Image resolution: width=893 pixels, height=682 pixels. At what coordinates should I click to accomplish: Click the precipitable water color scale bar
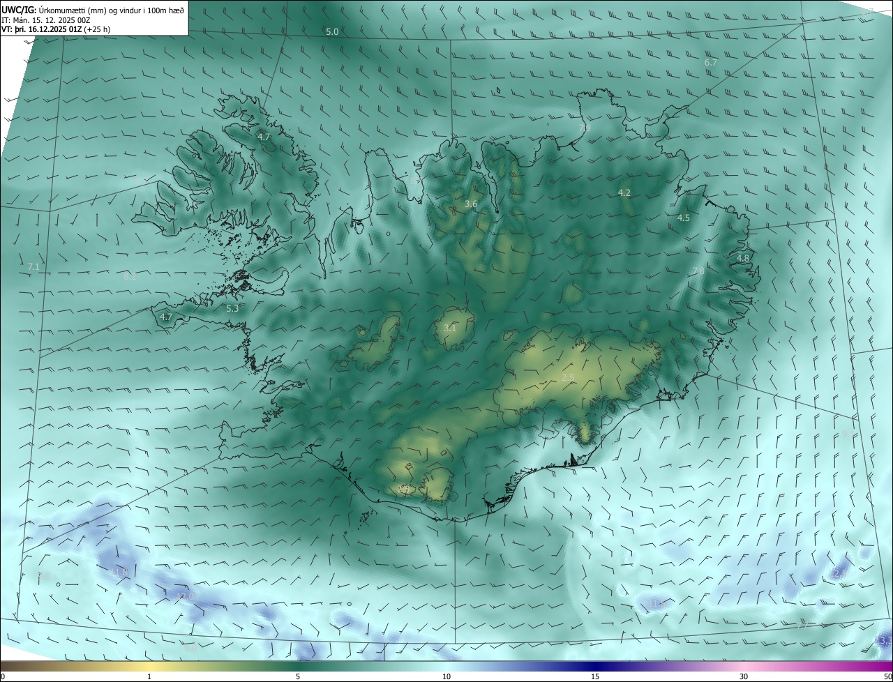(446, 666)
